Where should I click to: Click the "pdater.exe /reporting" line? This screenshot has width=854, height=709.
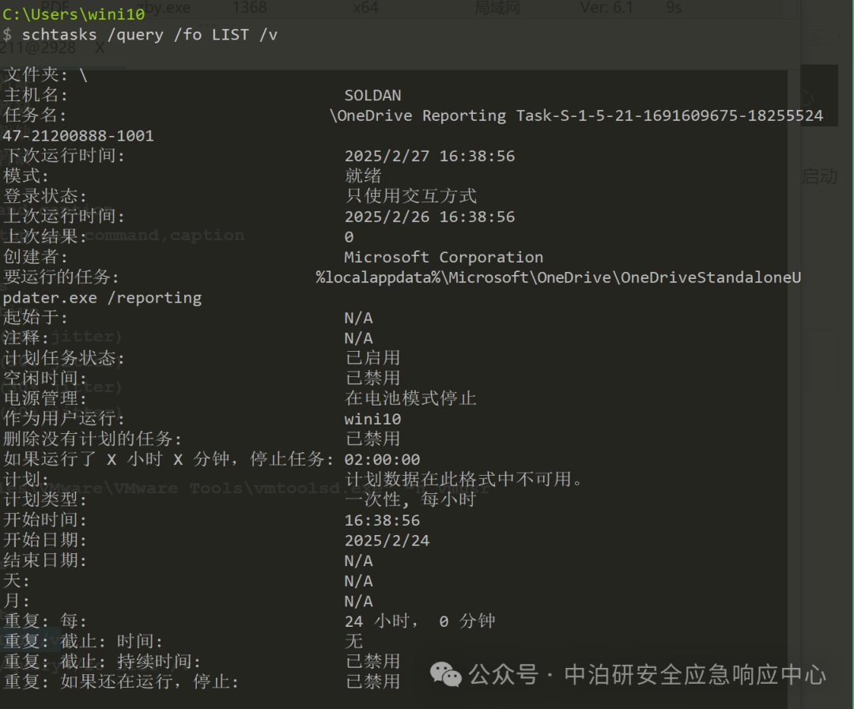coord(102,298)
